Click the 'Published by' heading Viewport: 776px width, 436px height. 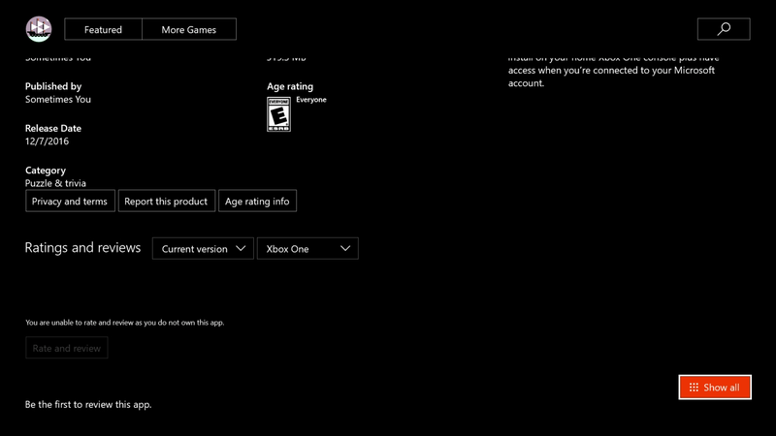(53, 86)
